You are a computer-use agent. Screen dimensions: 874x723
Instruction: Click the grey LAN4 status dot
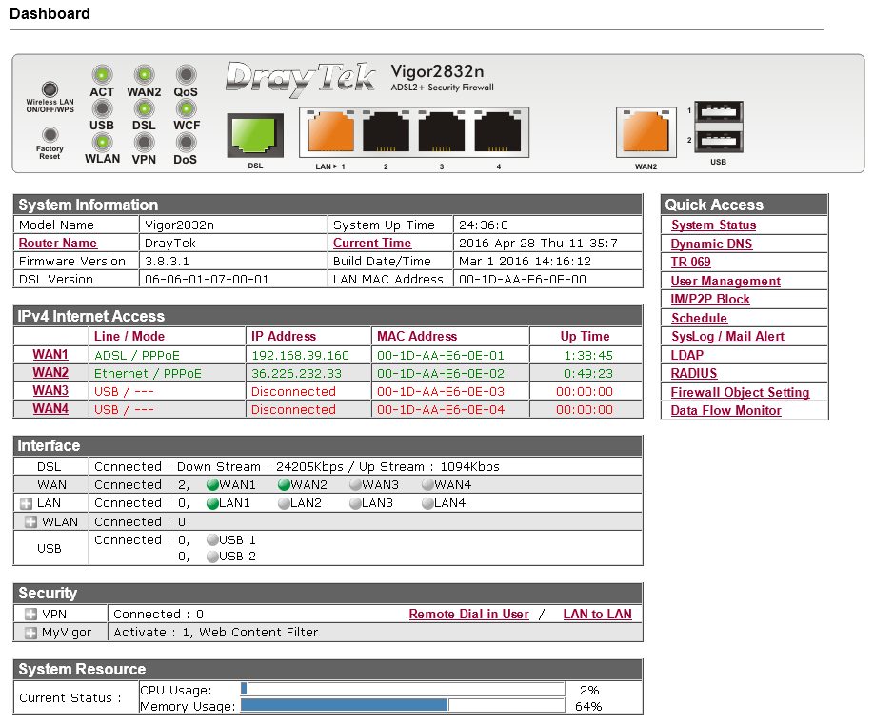point(427,503)
